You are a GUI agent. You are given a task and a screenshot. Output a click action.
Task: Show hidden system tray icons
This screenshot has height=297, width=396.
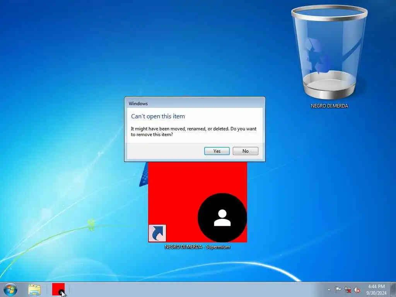[329, 290]
